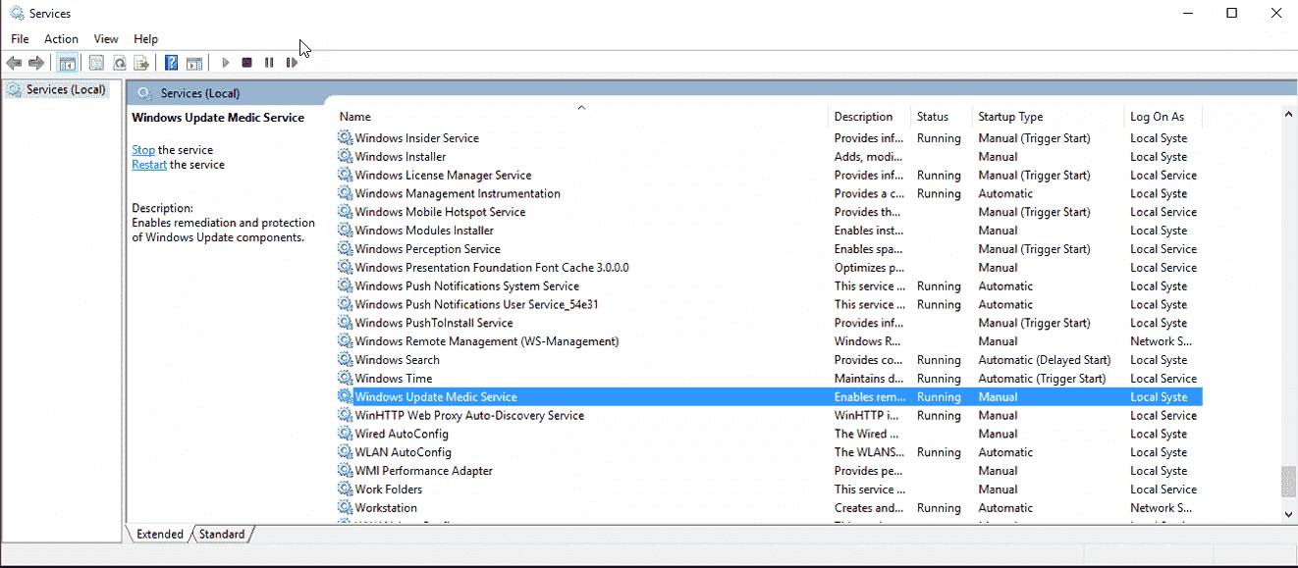Click the gear icon beside WLAN AutoConfig
Screen dimensions: 1298x568
click(x=346, y=452)
